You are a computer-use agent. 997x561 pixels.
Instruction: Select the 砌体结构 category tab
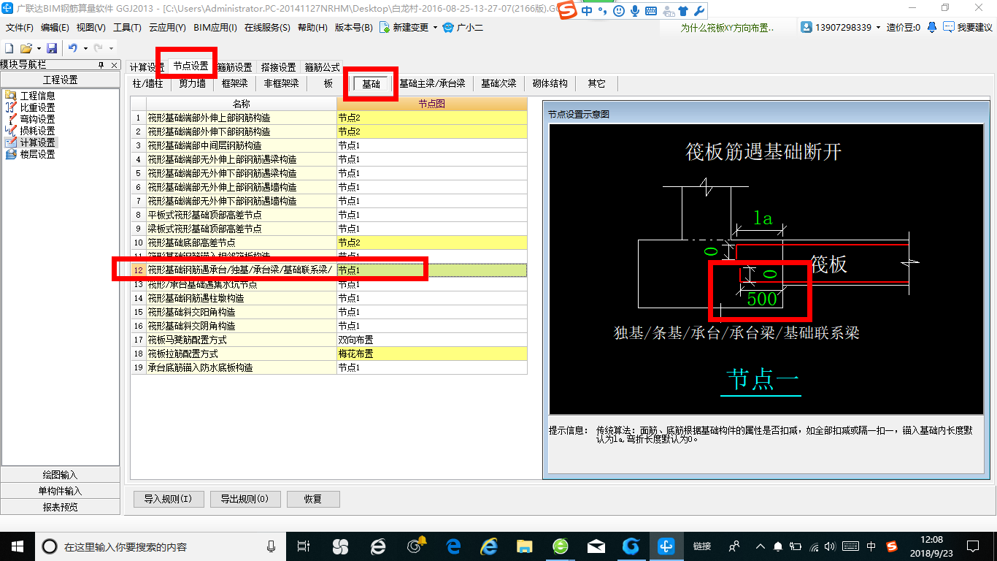point(550,84)
